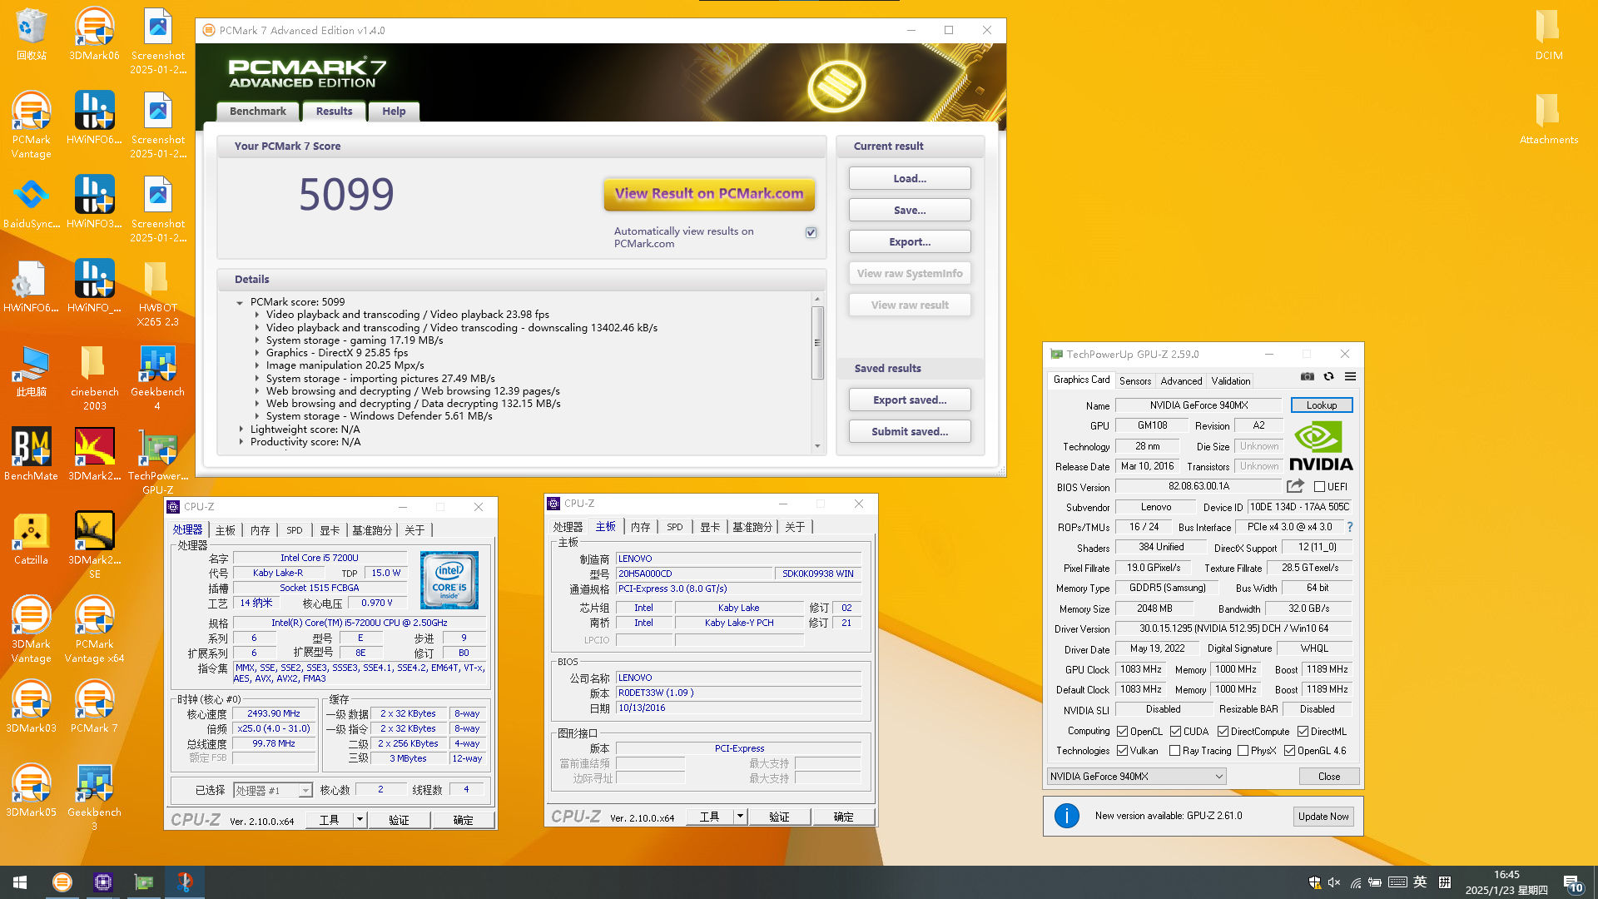Switch to the Advanced tab in GPU-Z
This screenshot has height=899, width=1598.
[x=1181, y=381]
